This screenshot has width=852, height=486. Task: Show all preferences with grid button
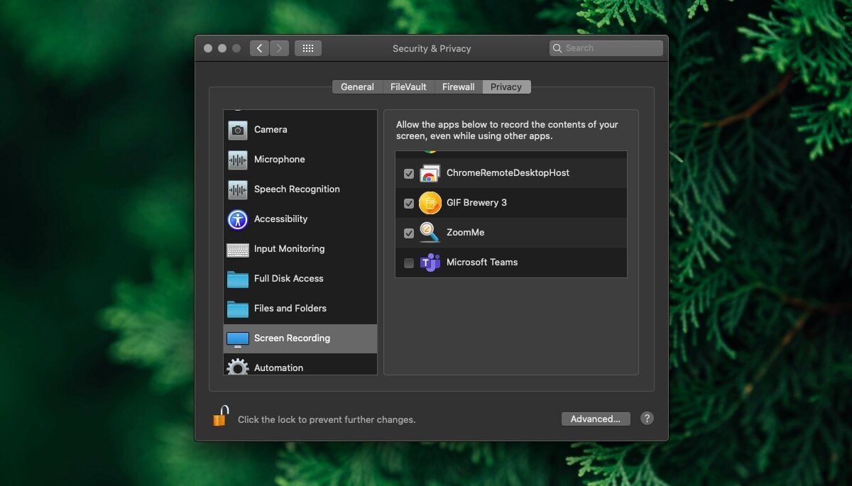(x=308, y=48)
